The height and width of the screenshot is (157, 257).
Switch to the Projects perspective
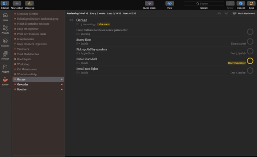5,30
